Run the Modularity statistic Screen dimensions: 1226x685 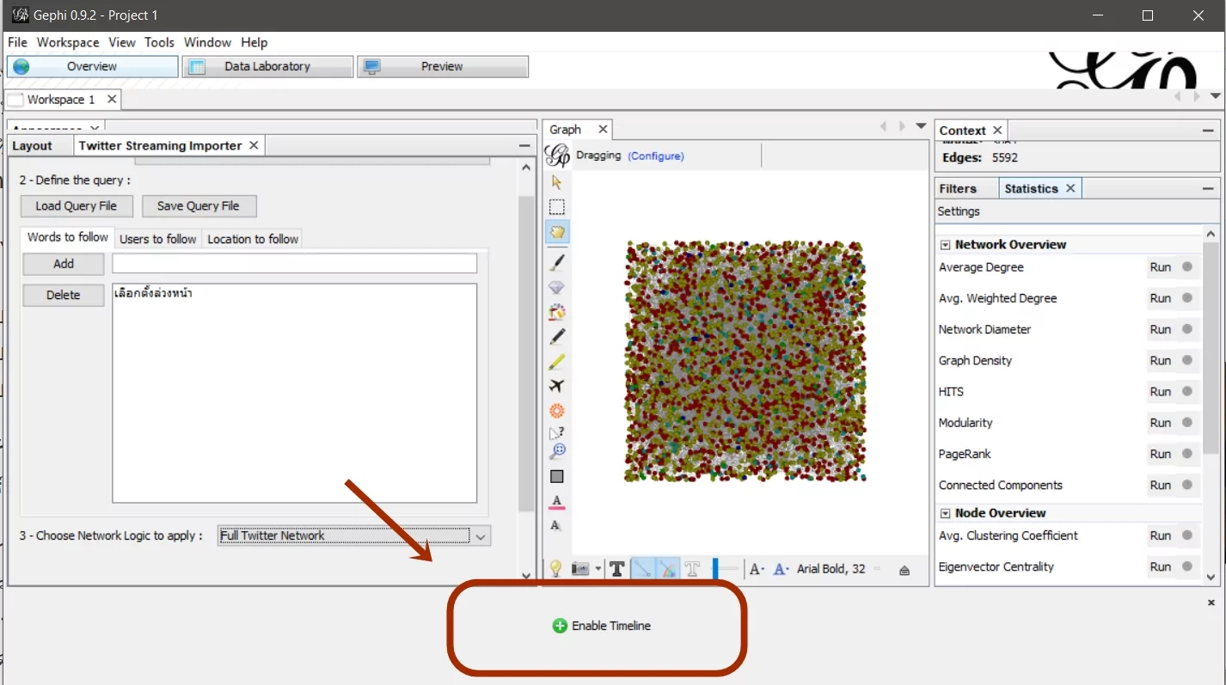[x=1161, y=423]
